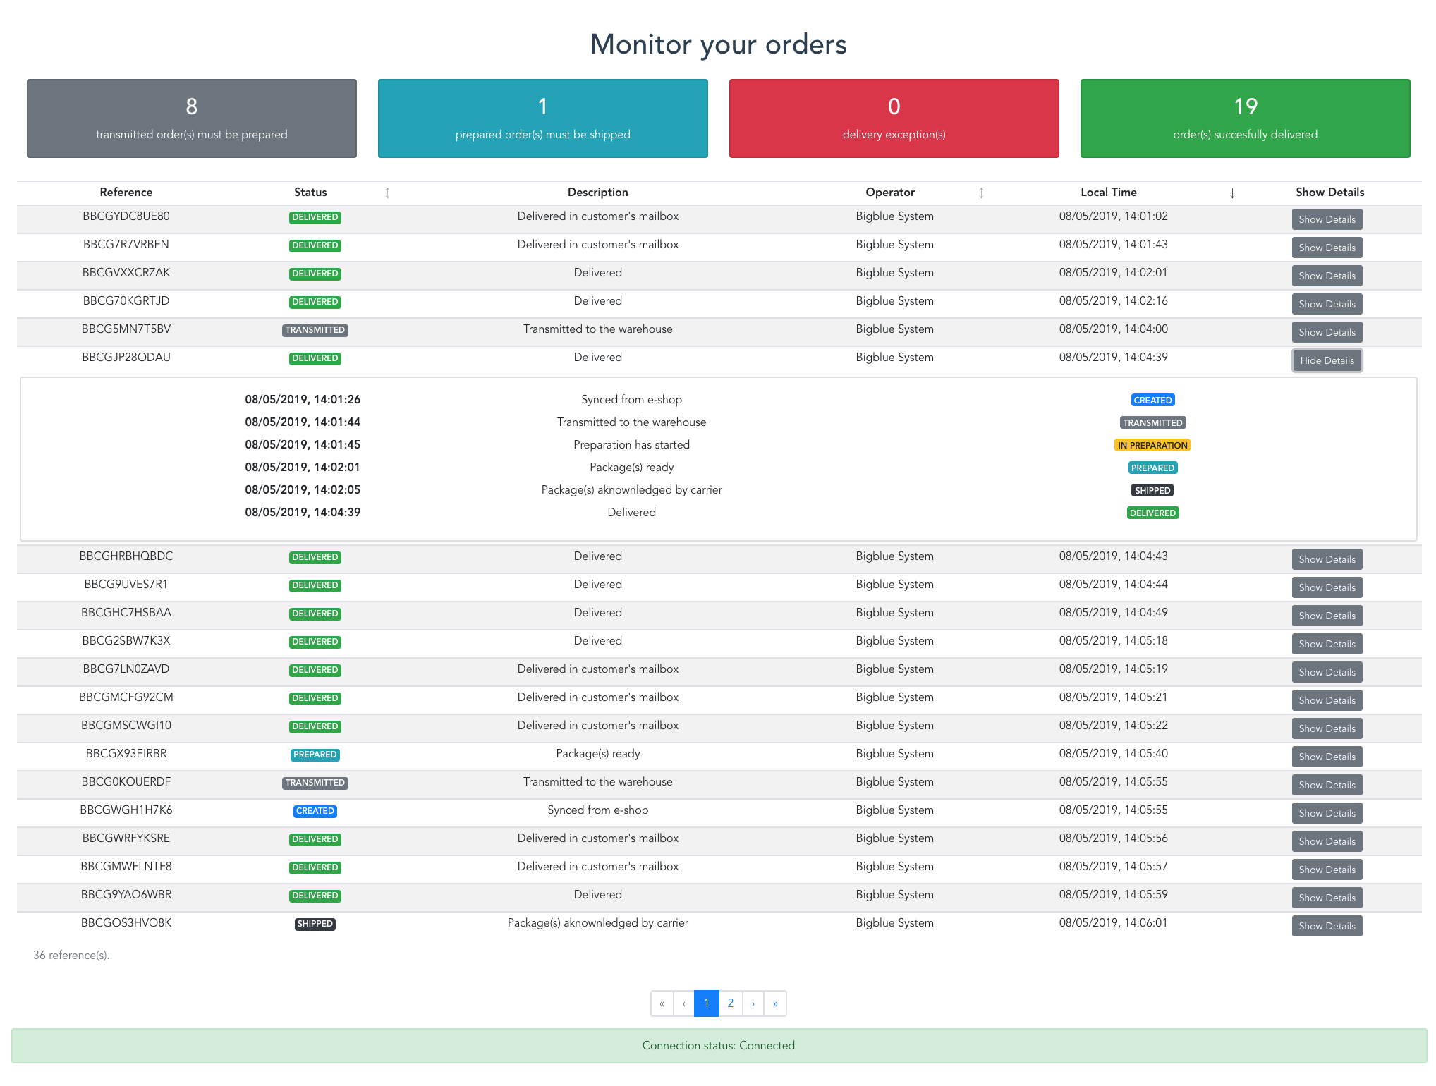
Task: Jump to last page double-arrow
Action: pyautogui.click(x=775, y=1003)
